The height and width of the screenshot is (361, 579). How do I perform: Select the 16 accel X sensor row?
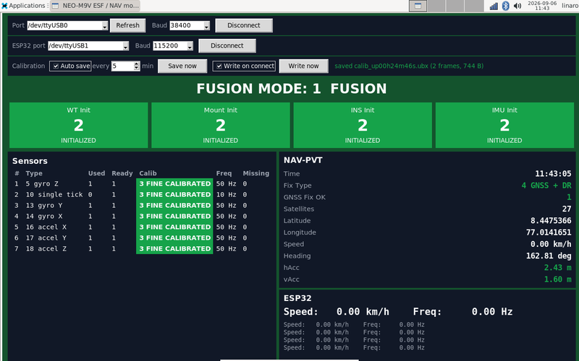(x=142, y=227)
